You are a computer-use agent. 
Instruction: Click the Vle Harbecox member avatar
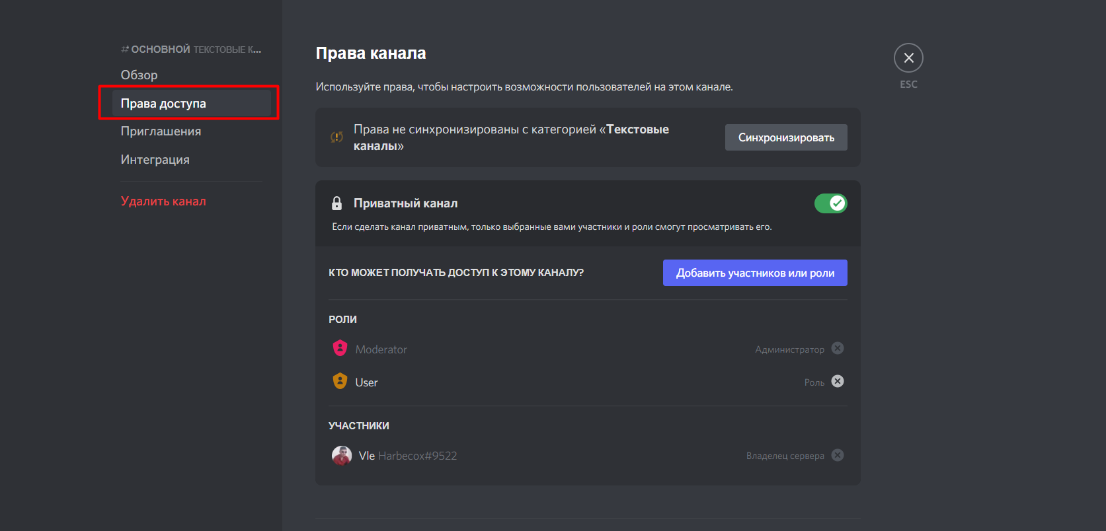[341, 456]
